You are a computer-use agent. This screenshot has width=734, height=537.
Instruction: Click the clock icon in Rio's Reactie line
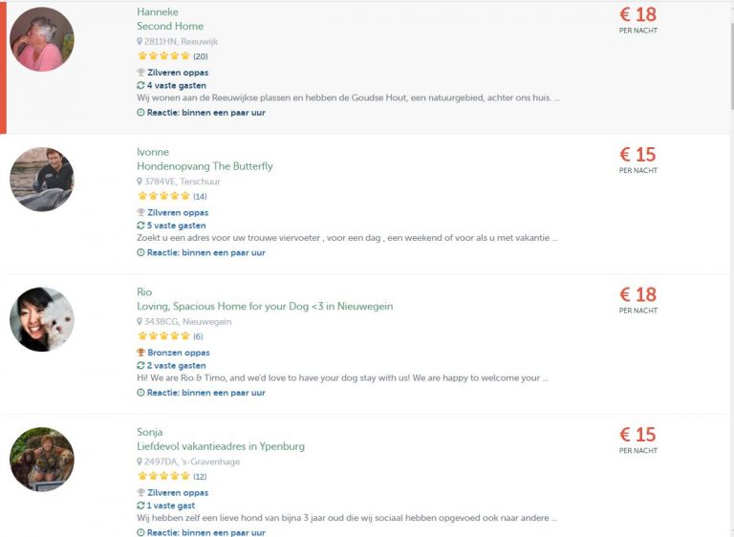(x=141, y=393)
